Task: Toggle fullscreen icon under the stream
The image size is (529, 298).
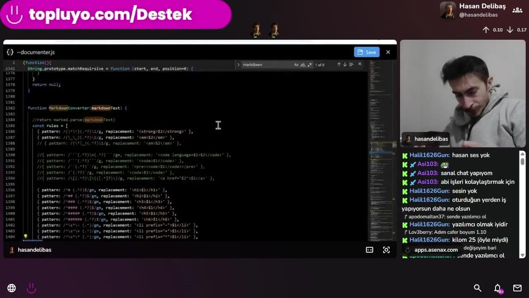Action: (x=386, y=250)
